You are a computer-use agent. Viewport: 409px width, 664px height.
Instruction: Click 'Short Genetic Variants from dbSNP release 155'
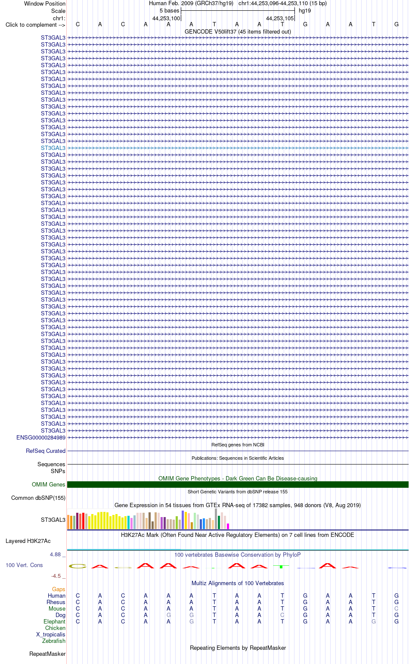[238, 492]
